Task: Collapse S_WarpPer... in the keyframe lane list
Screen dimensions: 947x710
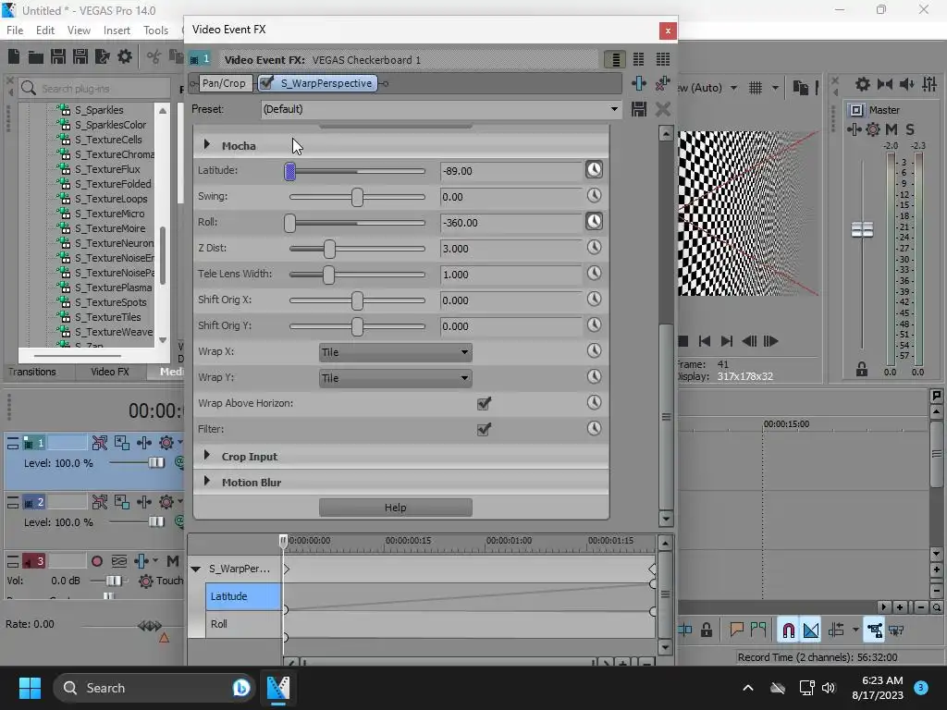Action: [x=196, y=569]
